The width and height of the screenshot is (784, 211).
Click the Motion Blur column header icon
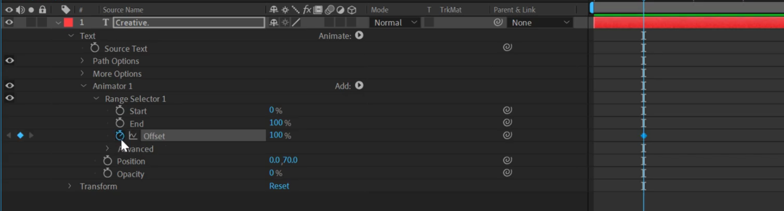[x=329, y=10]
